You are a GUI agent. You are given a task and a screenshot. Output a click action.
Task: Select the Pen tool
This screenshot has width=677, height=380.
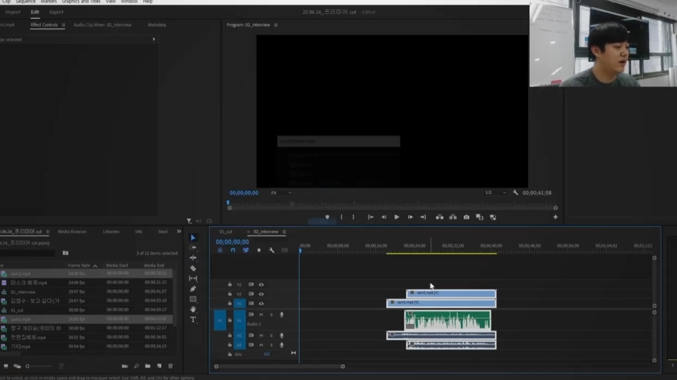coord(193,288)
